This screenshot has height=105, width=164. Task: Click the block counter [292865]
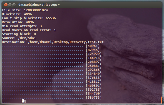[94, 70]
